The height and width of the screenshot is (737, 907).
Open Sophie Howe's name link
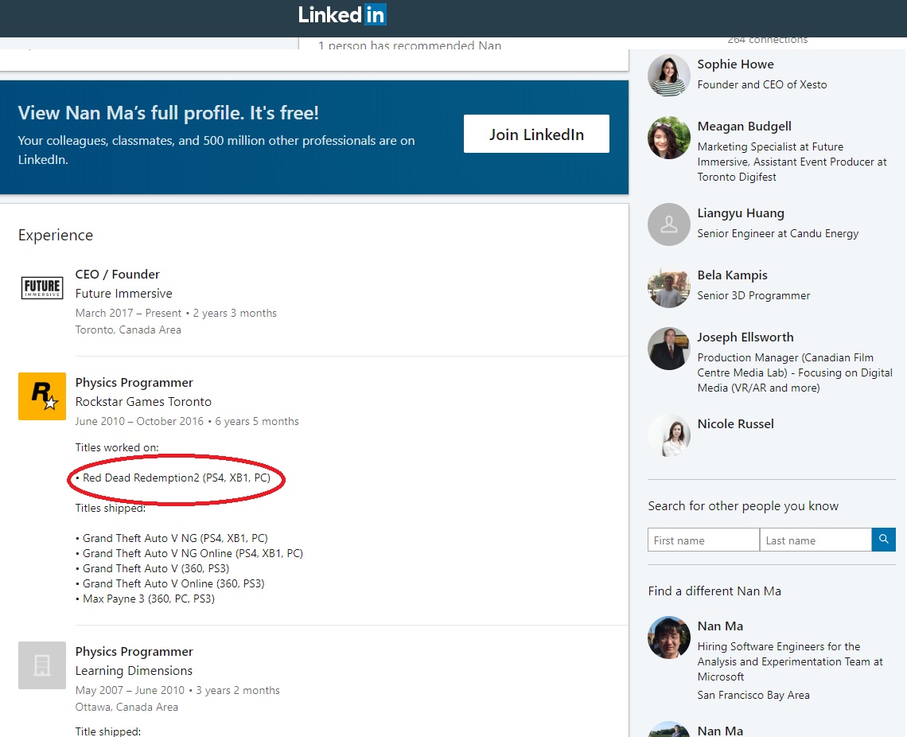[735, 64]
